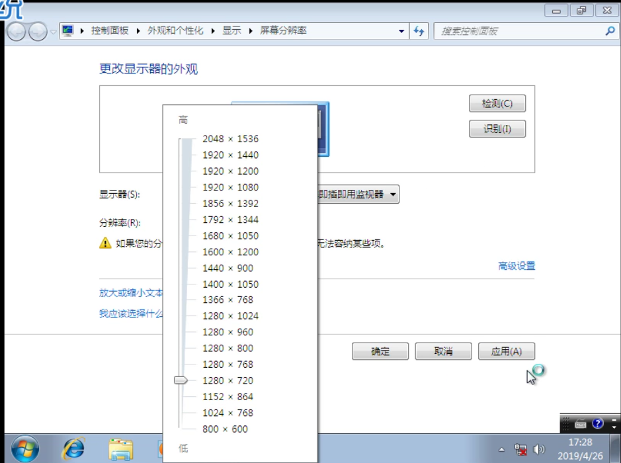621x463 pixels.
Task: Choose resolution 2048 × 1536
Action: (x=230, y=139)
